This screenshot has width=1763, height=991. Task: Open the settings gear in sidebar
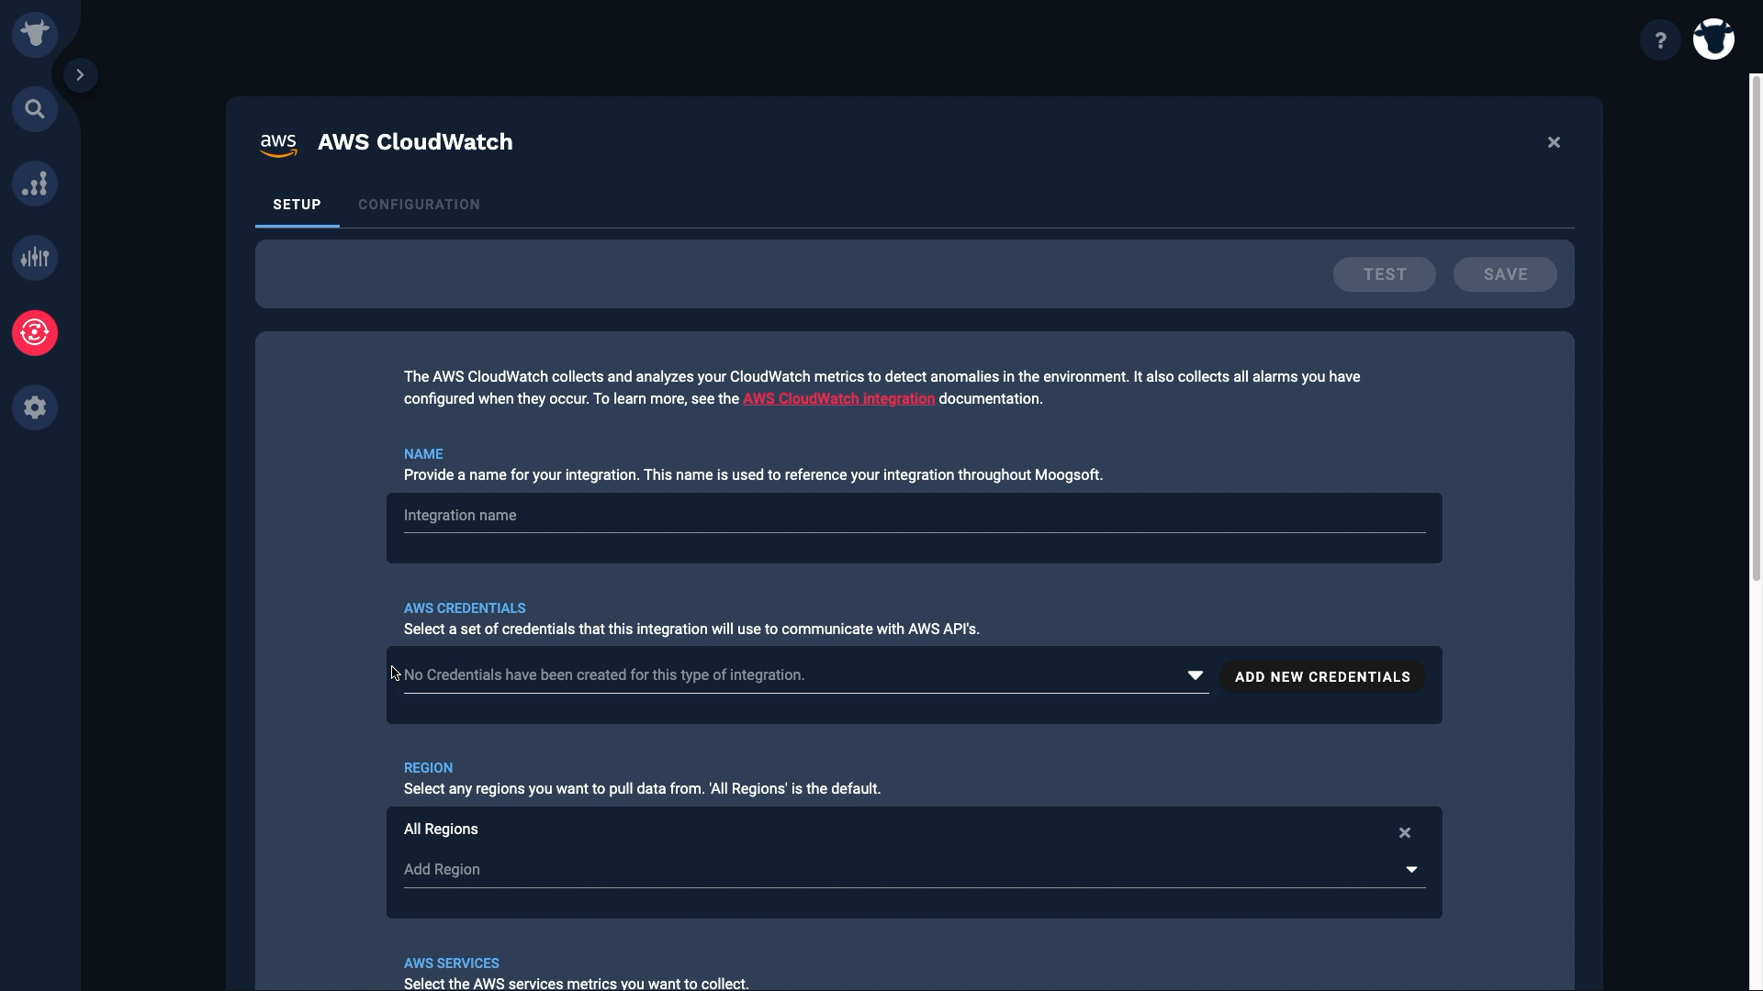(x=35, y=406)
